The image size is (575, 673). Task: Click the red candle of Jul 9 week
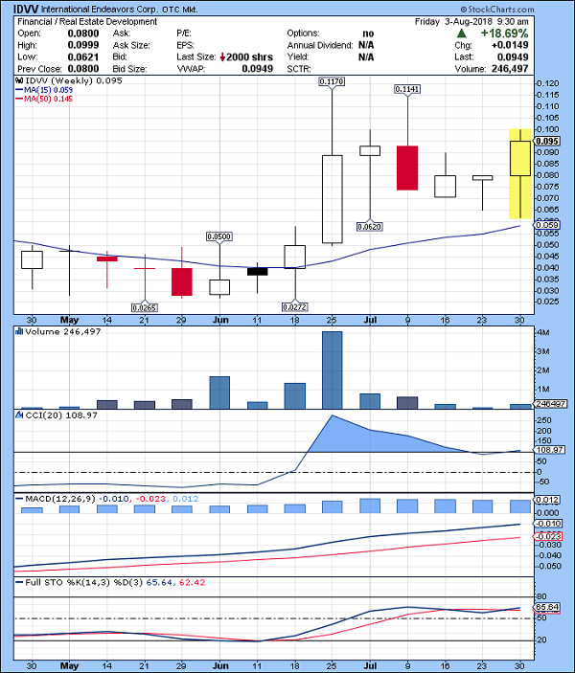coord(407,168)
